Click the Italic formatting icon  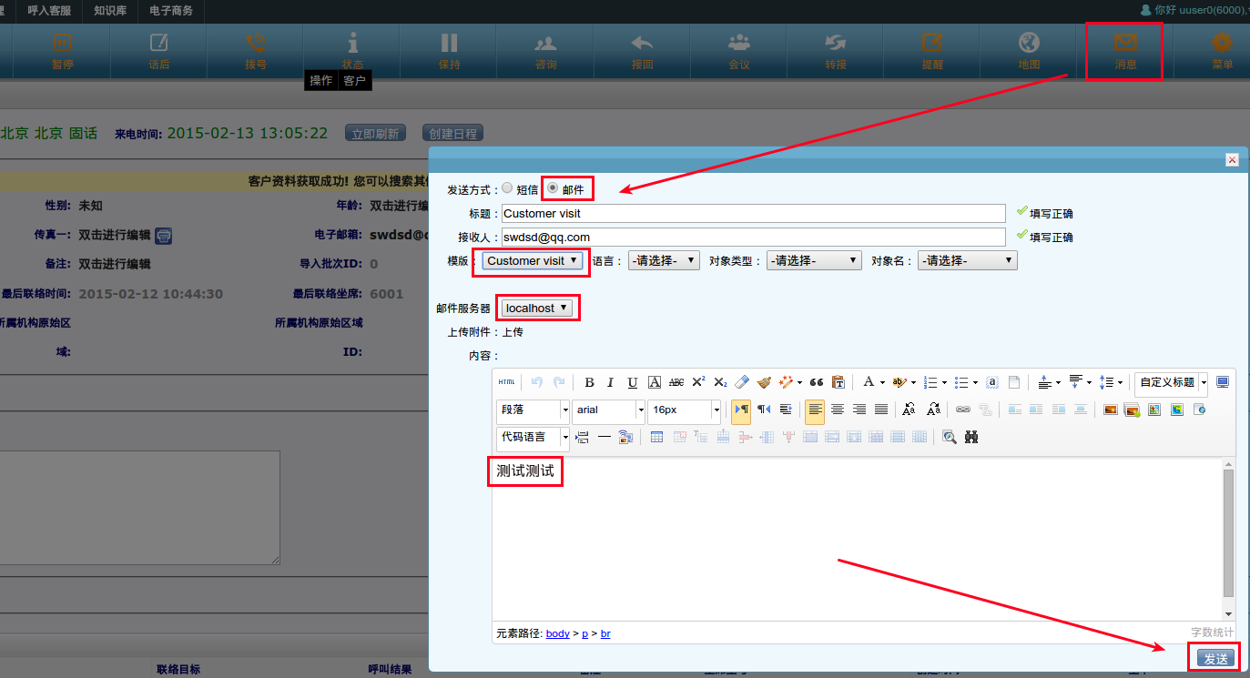(x=611, y=382)
